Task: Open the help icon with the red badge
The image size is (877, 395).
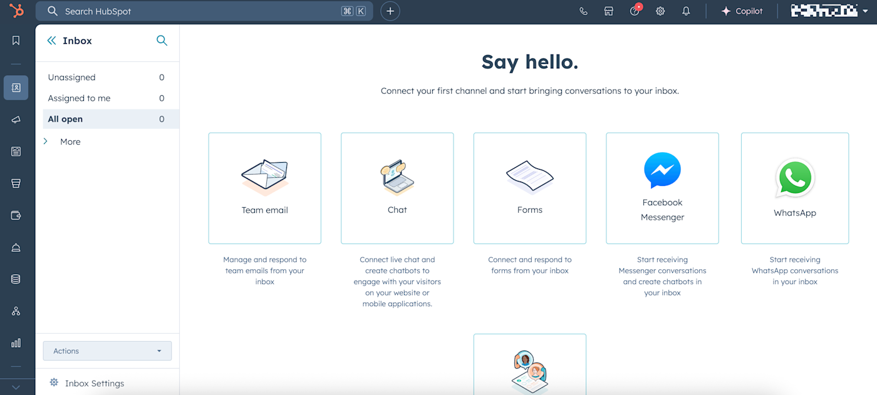Action: point(635,11)
